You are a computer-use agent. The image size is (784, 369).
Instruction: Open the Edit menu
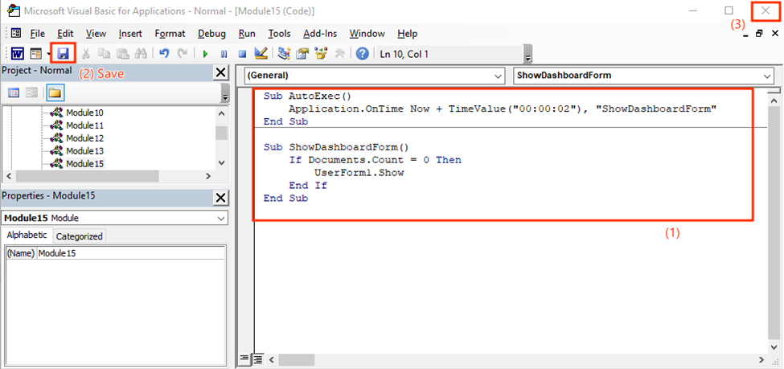[65, 34]
